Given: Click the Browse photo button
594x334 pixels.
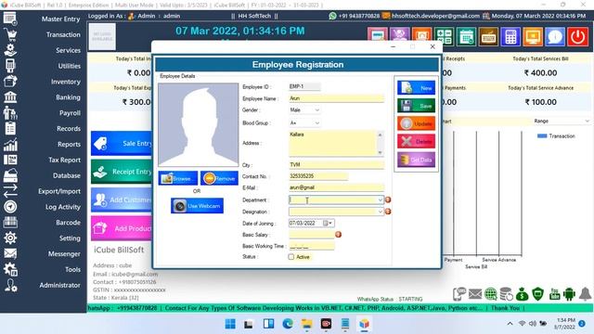Looking at the screenshot, I should click(177, 178).
